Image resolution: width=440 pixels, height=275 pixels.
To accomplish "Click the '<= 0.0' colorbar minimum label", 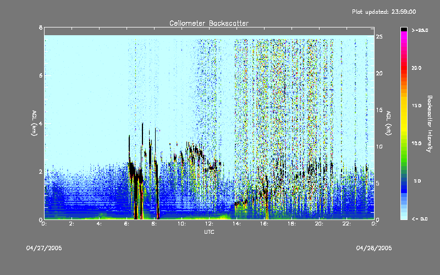I will coord(420,219).
